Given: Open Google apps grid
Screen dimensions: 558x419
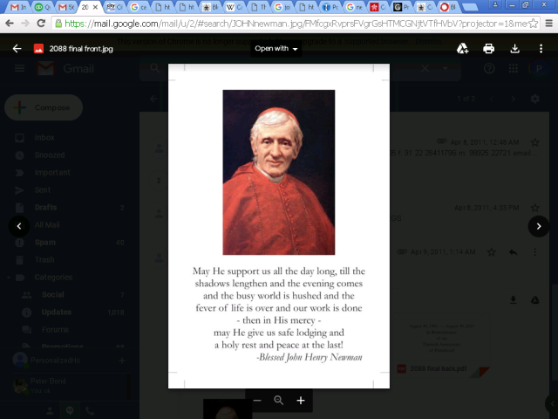Looking at the screenshot, I should click(x=514, y=68).
